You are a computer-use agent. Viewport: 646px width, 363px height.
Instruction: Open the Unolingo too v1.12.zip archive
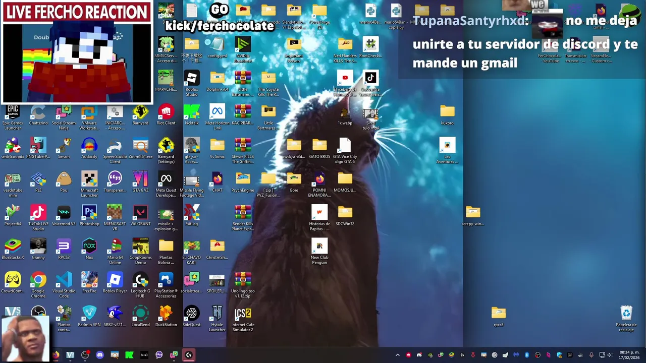tap(243, 285)
